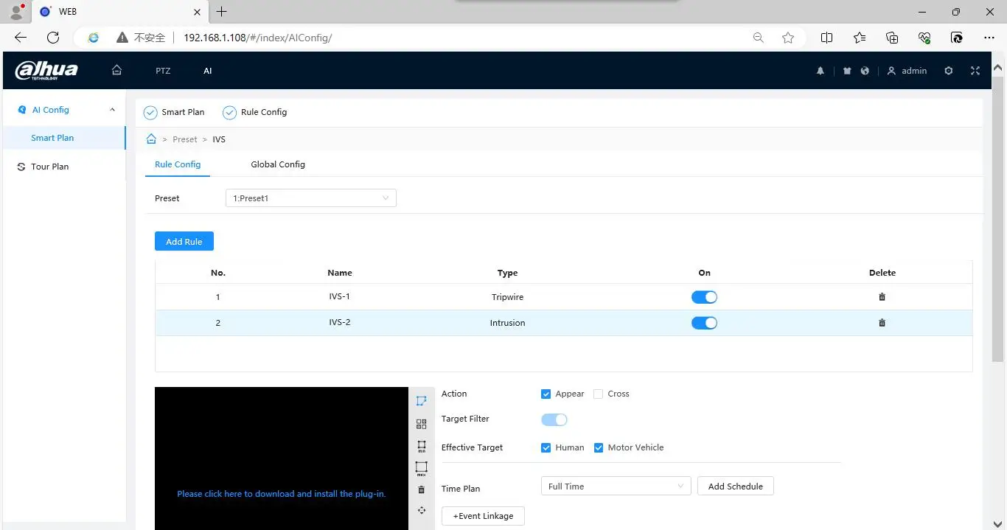Image resolution: width=1007 pixels, height=530 pixels.
Task: Go to the home page icon in header
Action: pyautogui.click(x=116, y=71)
